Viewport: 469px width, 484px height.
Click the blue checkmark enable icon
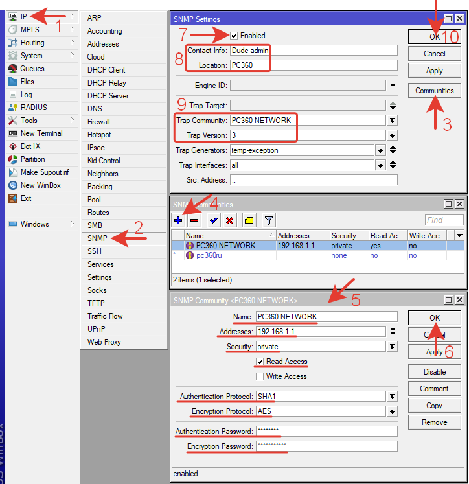click(x=214, y=220)
